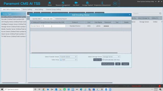This screenshot has width=163, height=91.
Task: Open Area Setting tab
Action: [39, 9]
